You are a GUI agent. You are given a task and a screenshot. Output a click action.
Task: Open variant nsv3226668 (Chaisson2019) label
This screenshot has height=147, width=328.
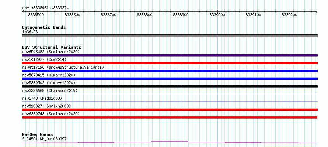coord(50,90)
